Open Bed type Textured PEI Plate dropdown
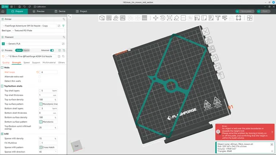 pos(38,31)
